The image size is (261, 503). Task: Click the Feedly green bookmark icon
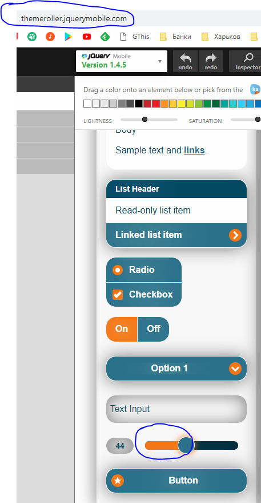[105, 37]
